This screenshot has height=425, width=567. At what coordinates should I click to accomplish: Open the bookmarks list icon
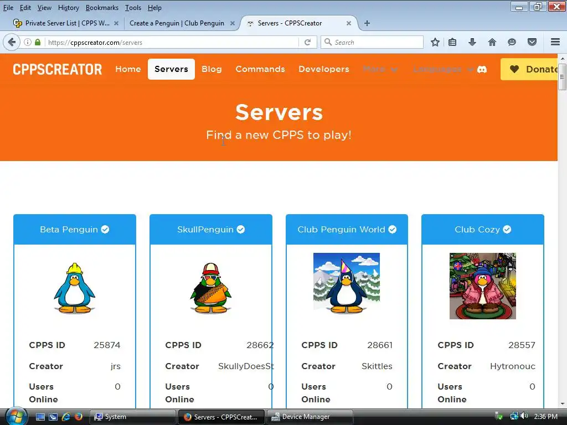pos(452,42)
